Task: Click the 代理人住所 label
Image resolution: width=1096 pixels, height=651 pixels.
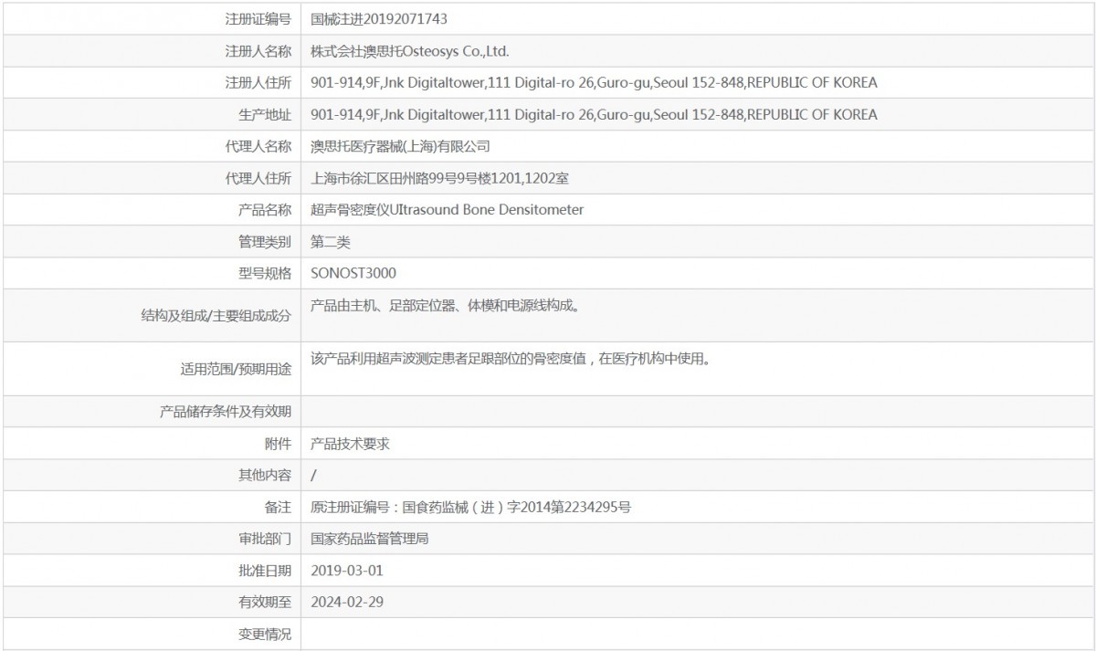Action: [x=258, y=178]
